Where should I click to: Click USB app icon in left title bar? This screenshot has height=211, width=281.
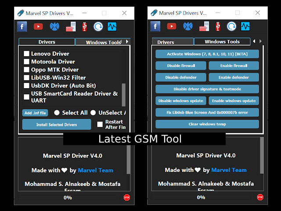(21, 13)
